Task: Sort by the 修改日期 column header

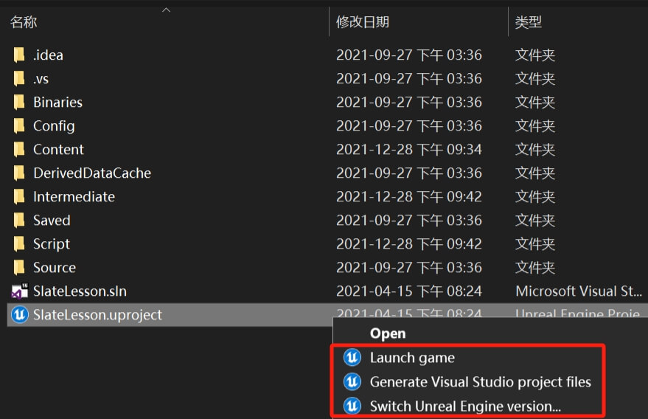Action: coord(363,22)
